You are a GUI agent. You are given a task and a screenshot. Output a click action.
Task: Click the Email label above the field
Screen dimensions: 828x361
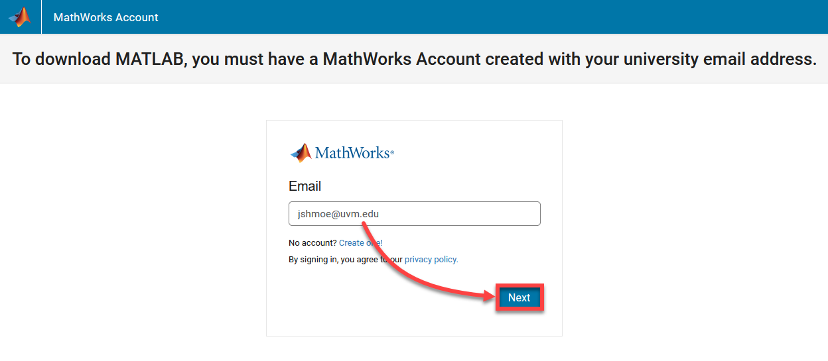(305, 186)
